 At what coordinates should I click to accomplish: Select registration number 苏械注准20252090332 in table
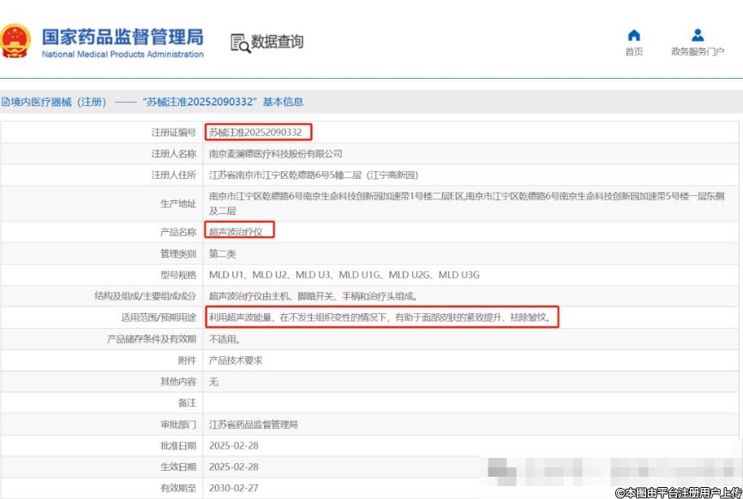click(x=255, y=133)
